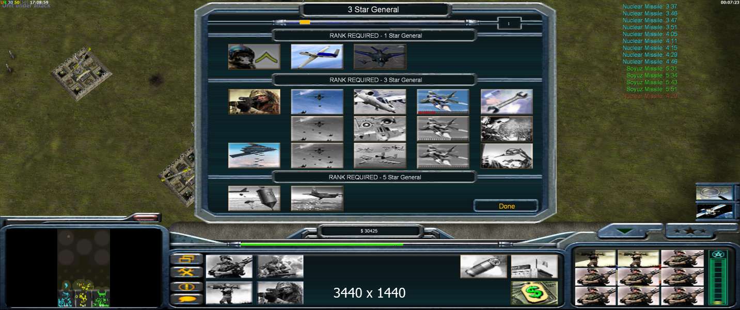Sell the structure with the dollar icon
Screen dimensions: 740x310
pyautogui.click(x=534, y=293)
